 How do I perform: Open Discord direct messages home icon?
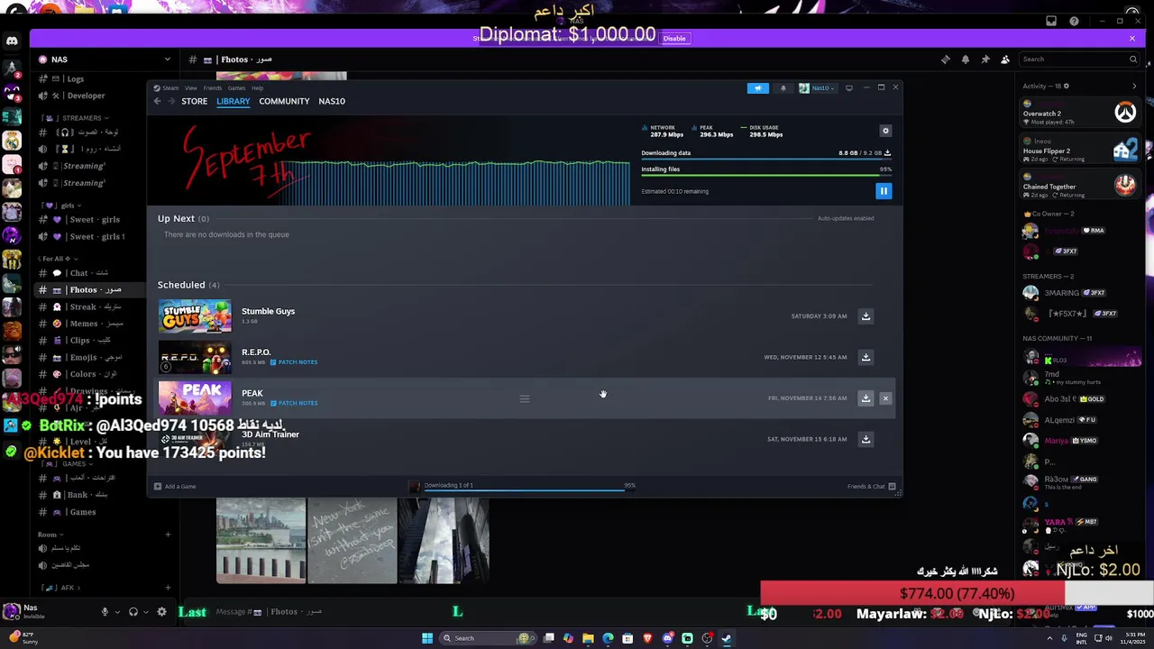point(12,41)
